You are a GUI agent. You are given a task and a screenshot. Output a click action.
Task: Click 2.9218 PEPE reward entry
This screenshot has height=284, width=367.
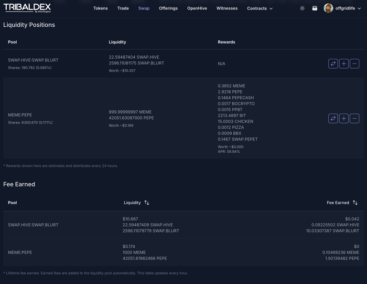point(230,92)
